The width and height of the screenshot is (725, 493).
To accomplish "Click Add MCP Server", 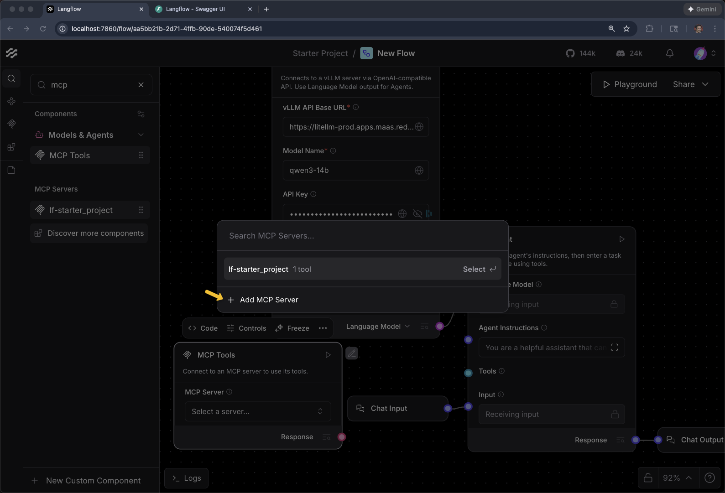I will pos(269,300).
